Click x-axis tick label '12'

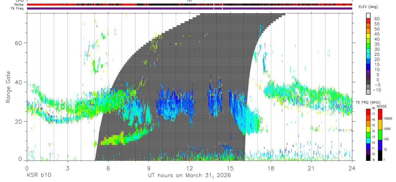pos(189,168)
